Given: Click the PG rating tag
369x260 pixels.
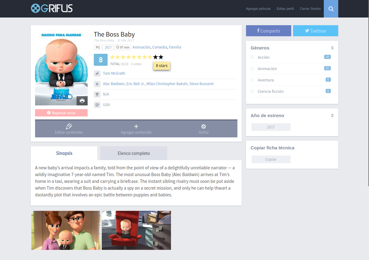Looking at the screenshot, I should tap(98, 47).
